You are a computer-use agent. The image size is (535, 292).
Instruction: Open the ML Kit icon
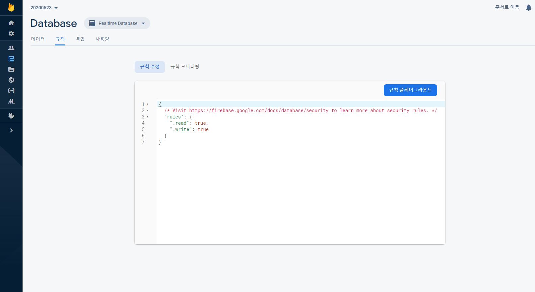11,101
